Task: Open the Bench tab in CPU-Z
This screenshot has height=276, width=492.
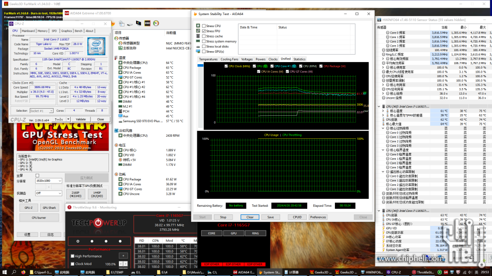Action: (x=78, y=31)
